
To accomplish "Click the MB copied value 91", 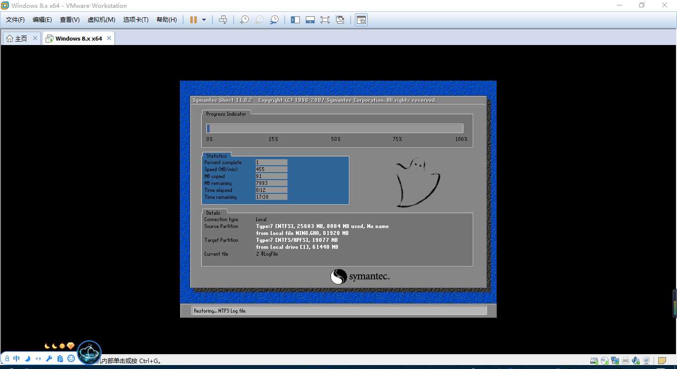I will click(x=272, y=176).
